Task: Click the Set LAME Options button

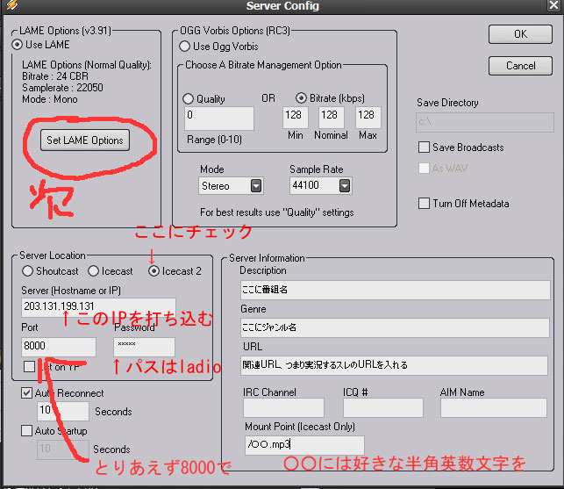Action: point(85,140)
